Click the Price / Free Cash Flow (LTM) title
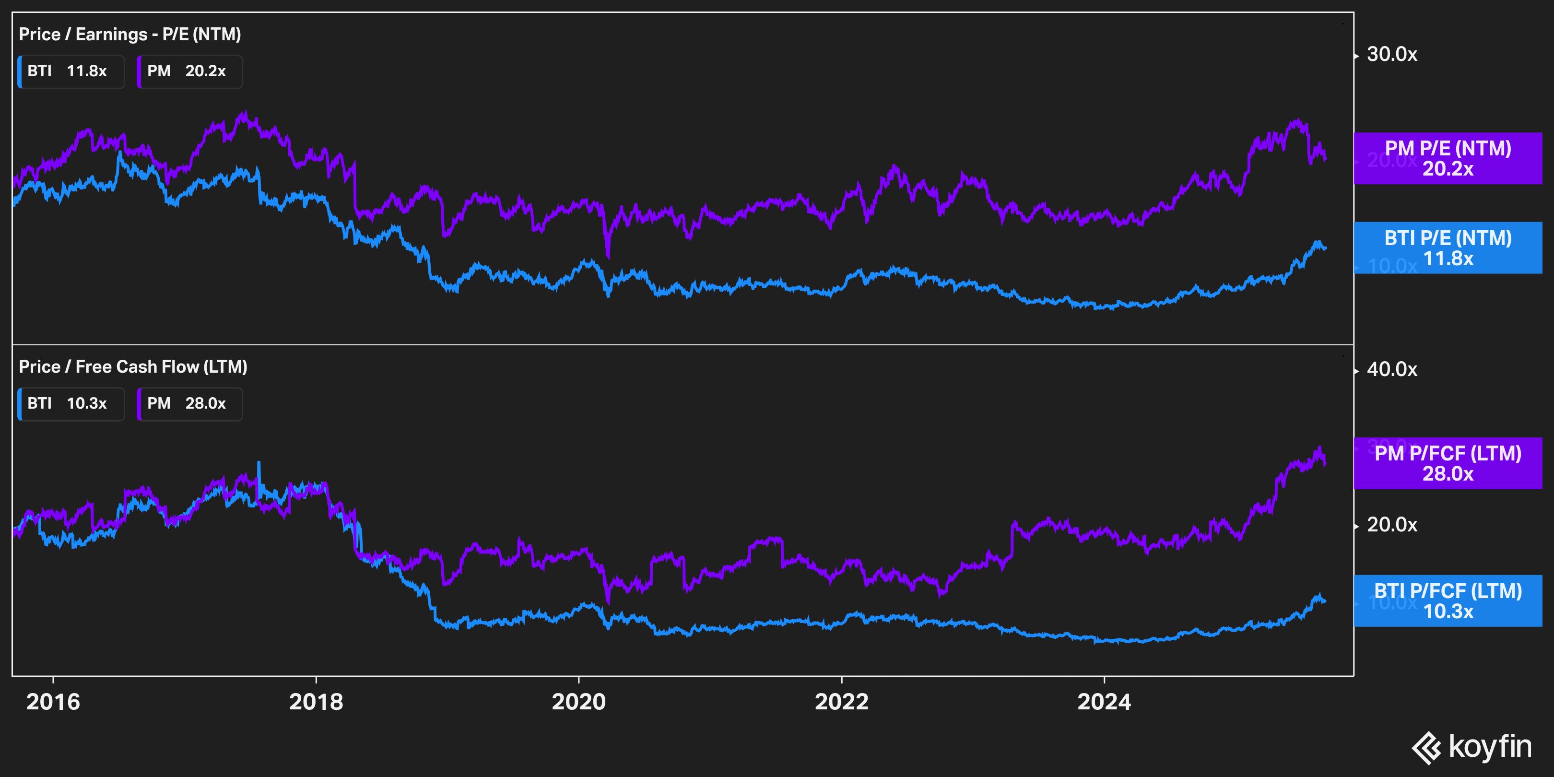1554x777 pixels. pos(133,367)
